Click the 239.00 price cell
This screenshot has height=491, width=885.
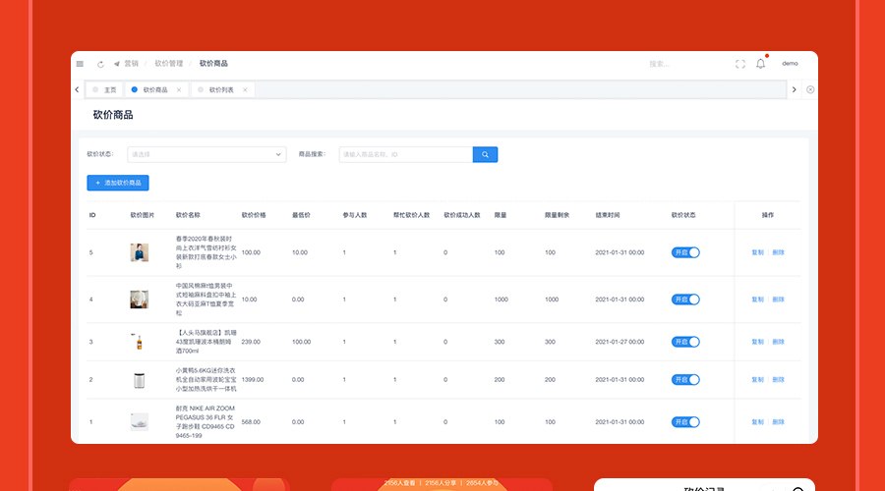[251, 342]
